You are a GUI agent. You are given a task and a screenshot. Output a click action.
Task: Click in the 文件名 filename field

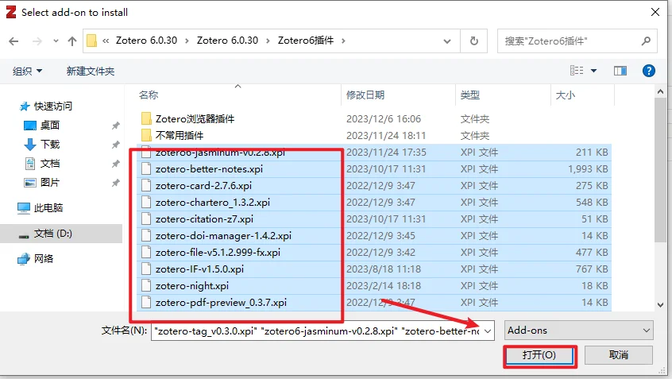(x=316, y=331)
